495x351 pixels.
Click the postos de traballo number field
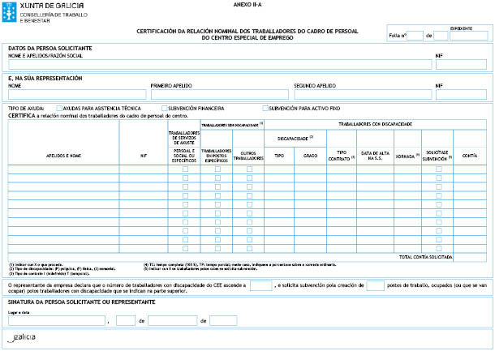point(375,286)
